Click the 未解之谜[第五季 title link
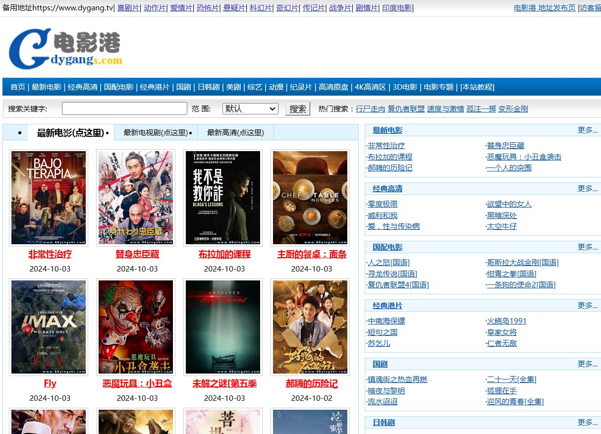The image size is (601, 434). click(x=224, y=383)
